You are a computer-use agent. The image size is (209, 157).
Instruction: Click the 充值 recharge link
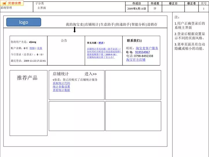[x=40, y=48]
